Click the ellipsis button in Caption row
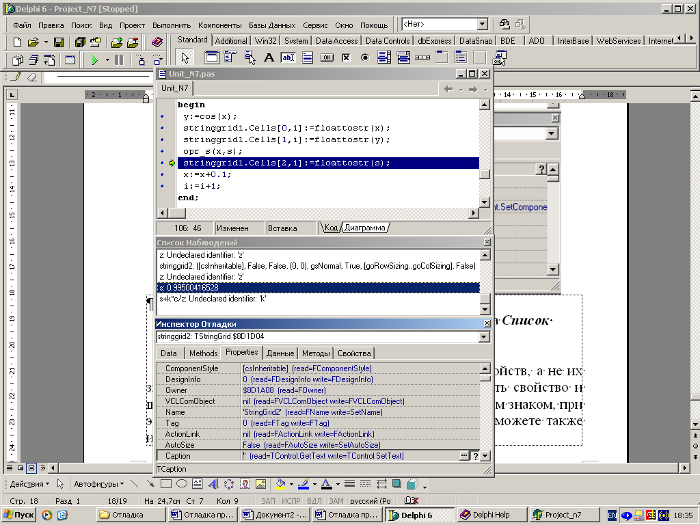The width and height of the screenshot is (700, 525). (464, 456)
